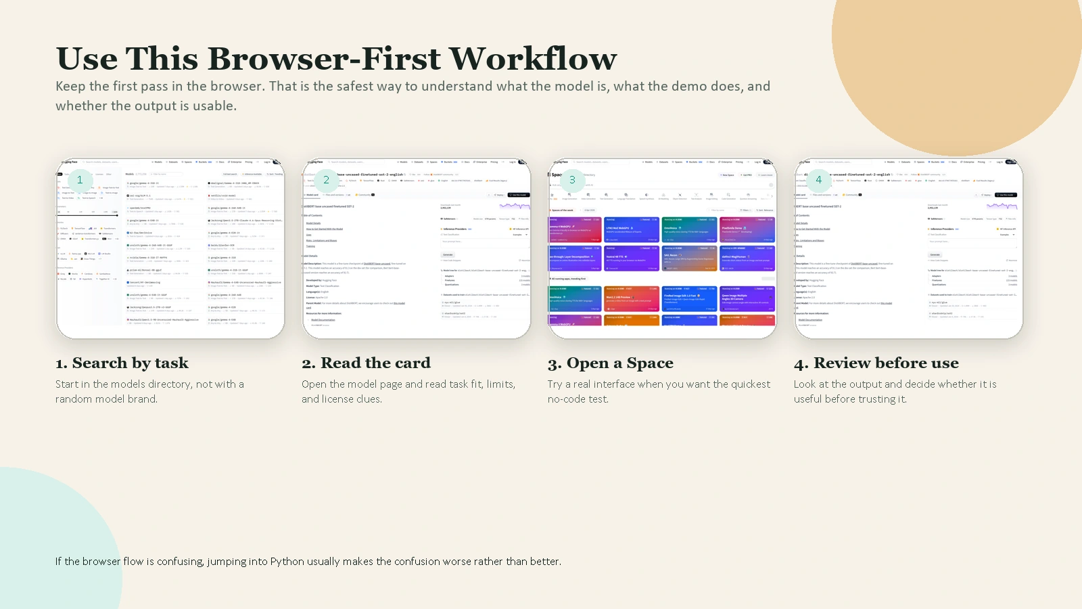Select heading "2. Read the card"
Viewport: 1082px width, 609px height.
366,363
